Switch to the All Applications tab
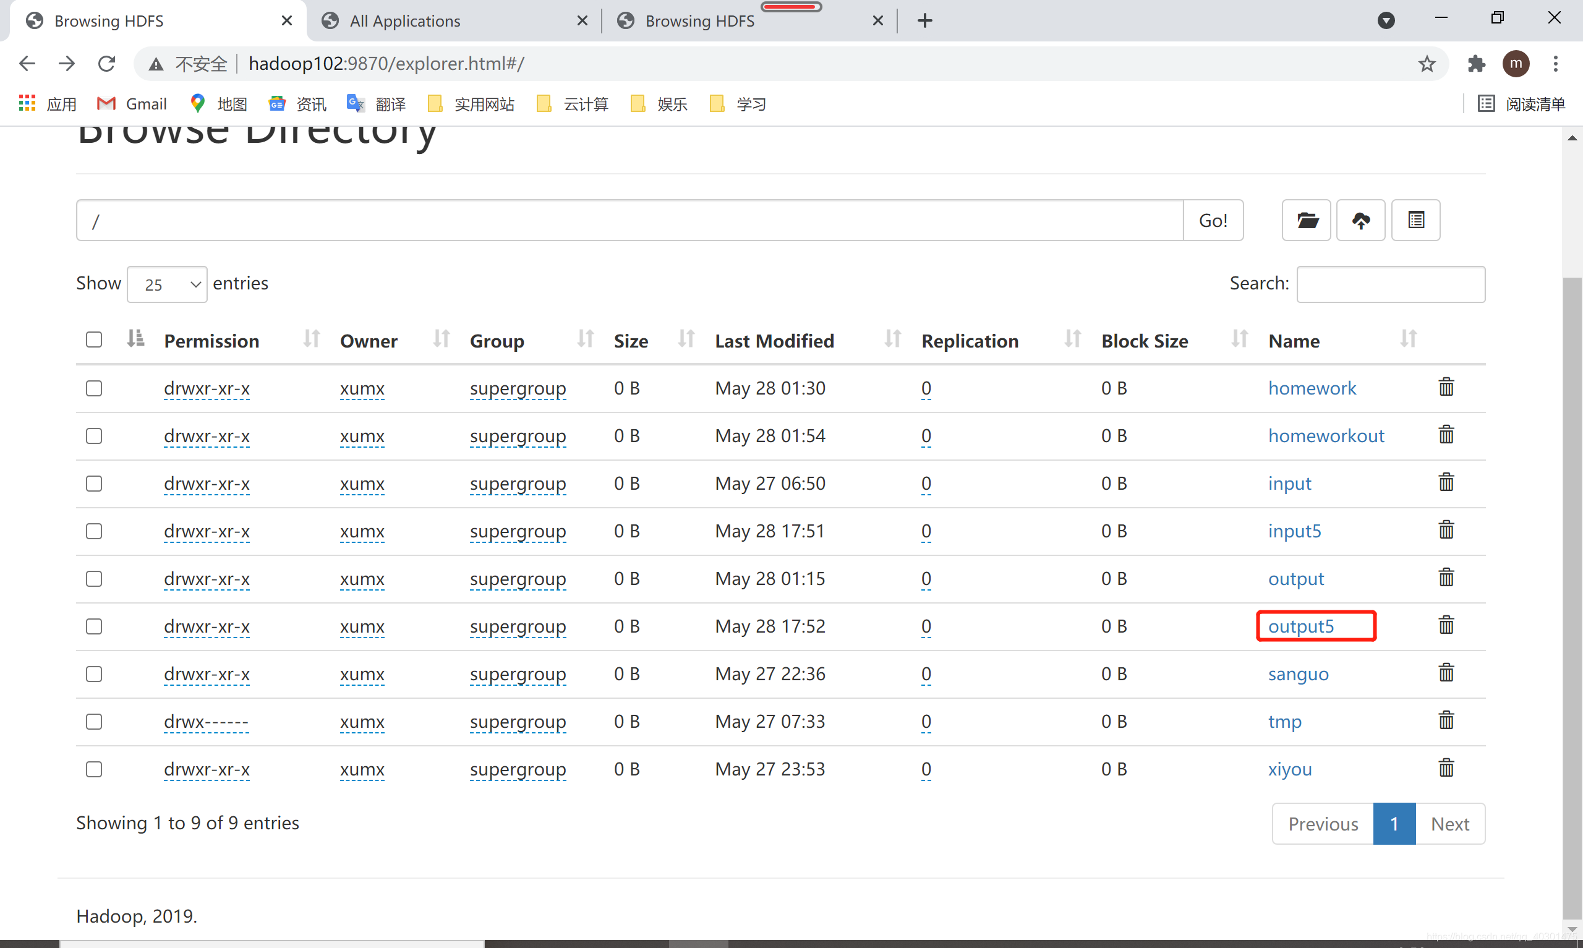 click(405, 21)
